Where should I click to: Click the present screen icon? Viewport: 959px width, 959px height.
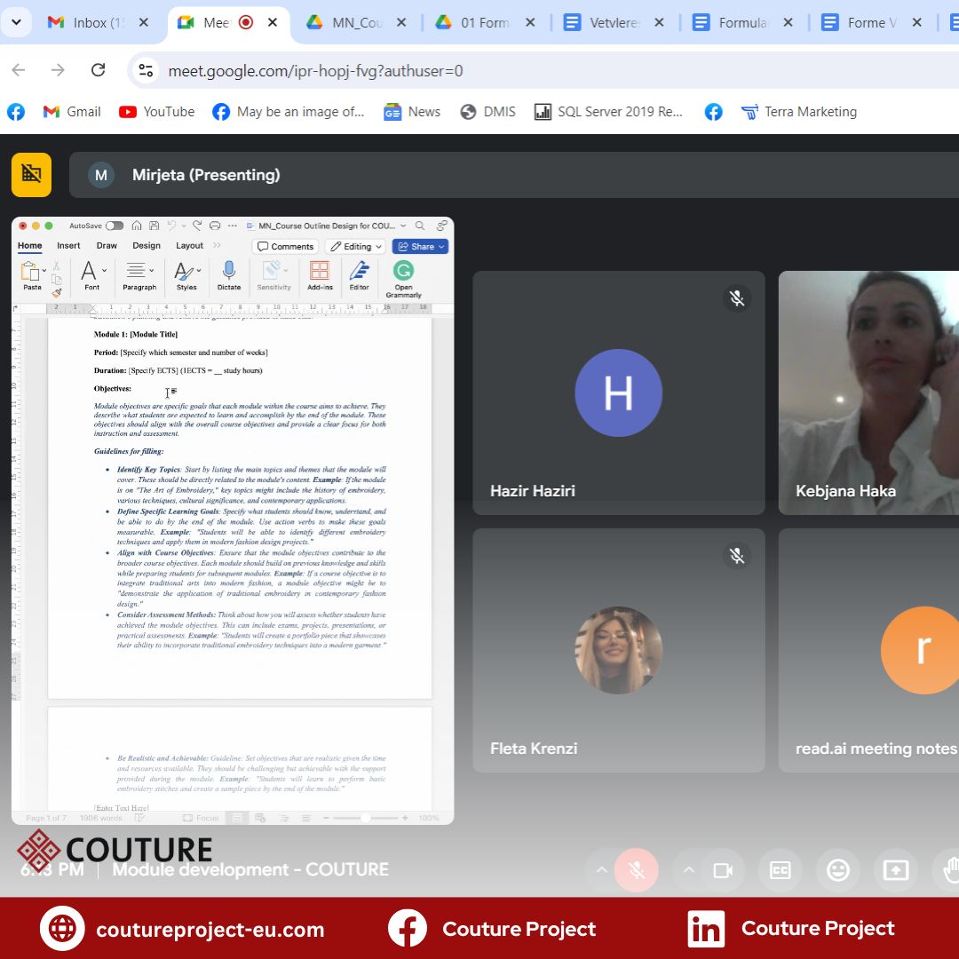tap(895, 870)
